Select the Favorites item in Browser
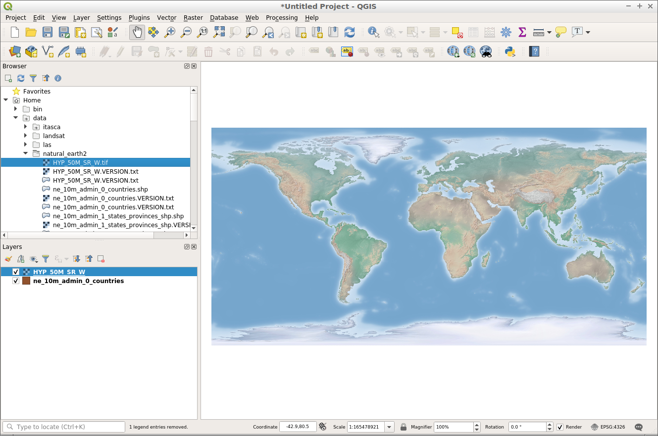 [37, 91]
